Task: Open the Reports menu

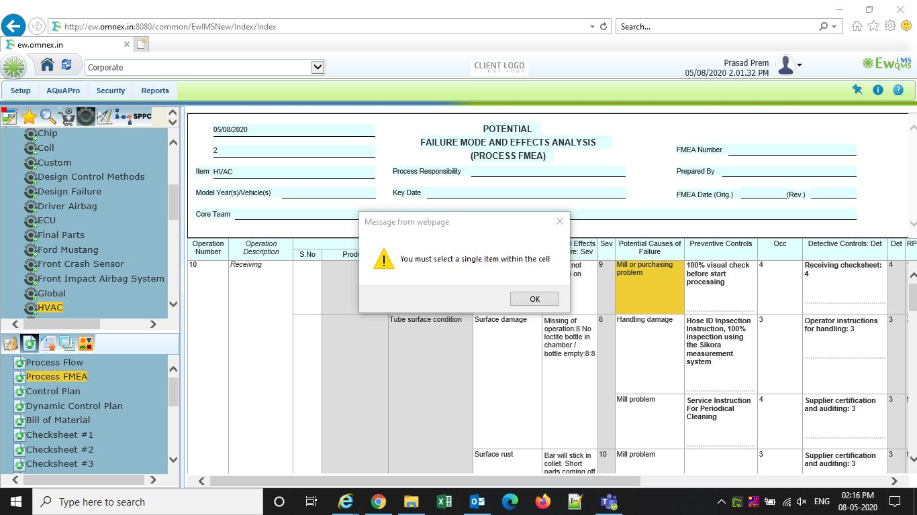Action: tap(155, 91)
